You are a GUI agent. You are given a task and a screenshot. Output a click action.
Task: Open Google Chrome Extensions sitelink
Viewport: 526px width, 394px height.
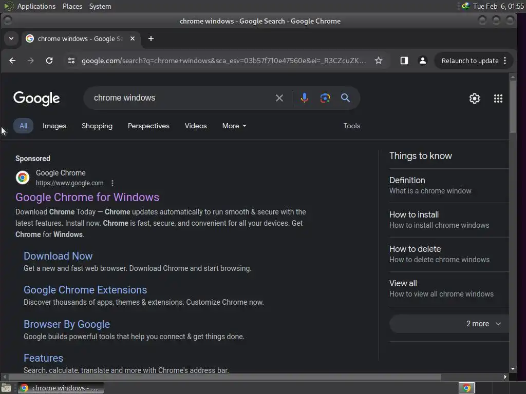point(85,290)
